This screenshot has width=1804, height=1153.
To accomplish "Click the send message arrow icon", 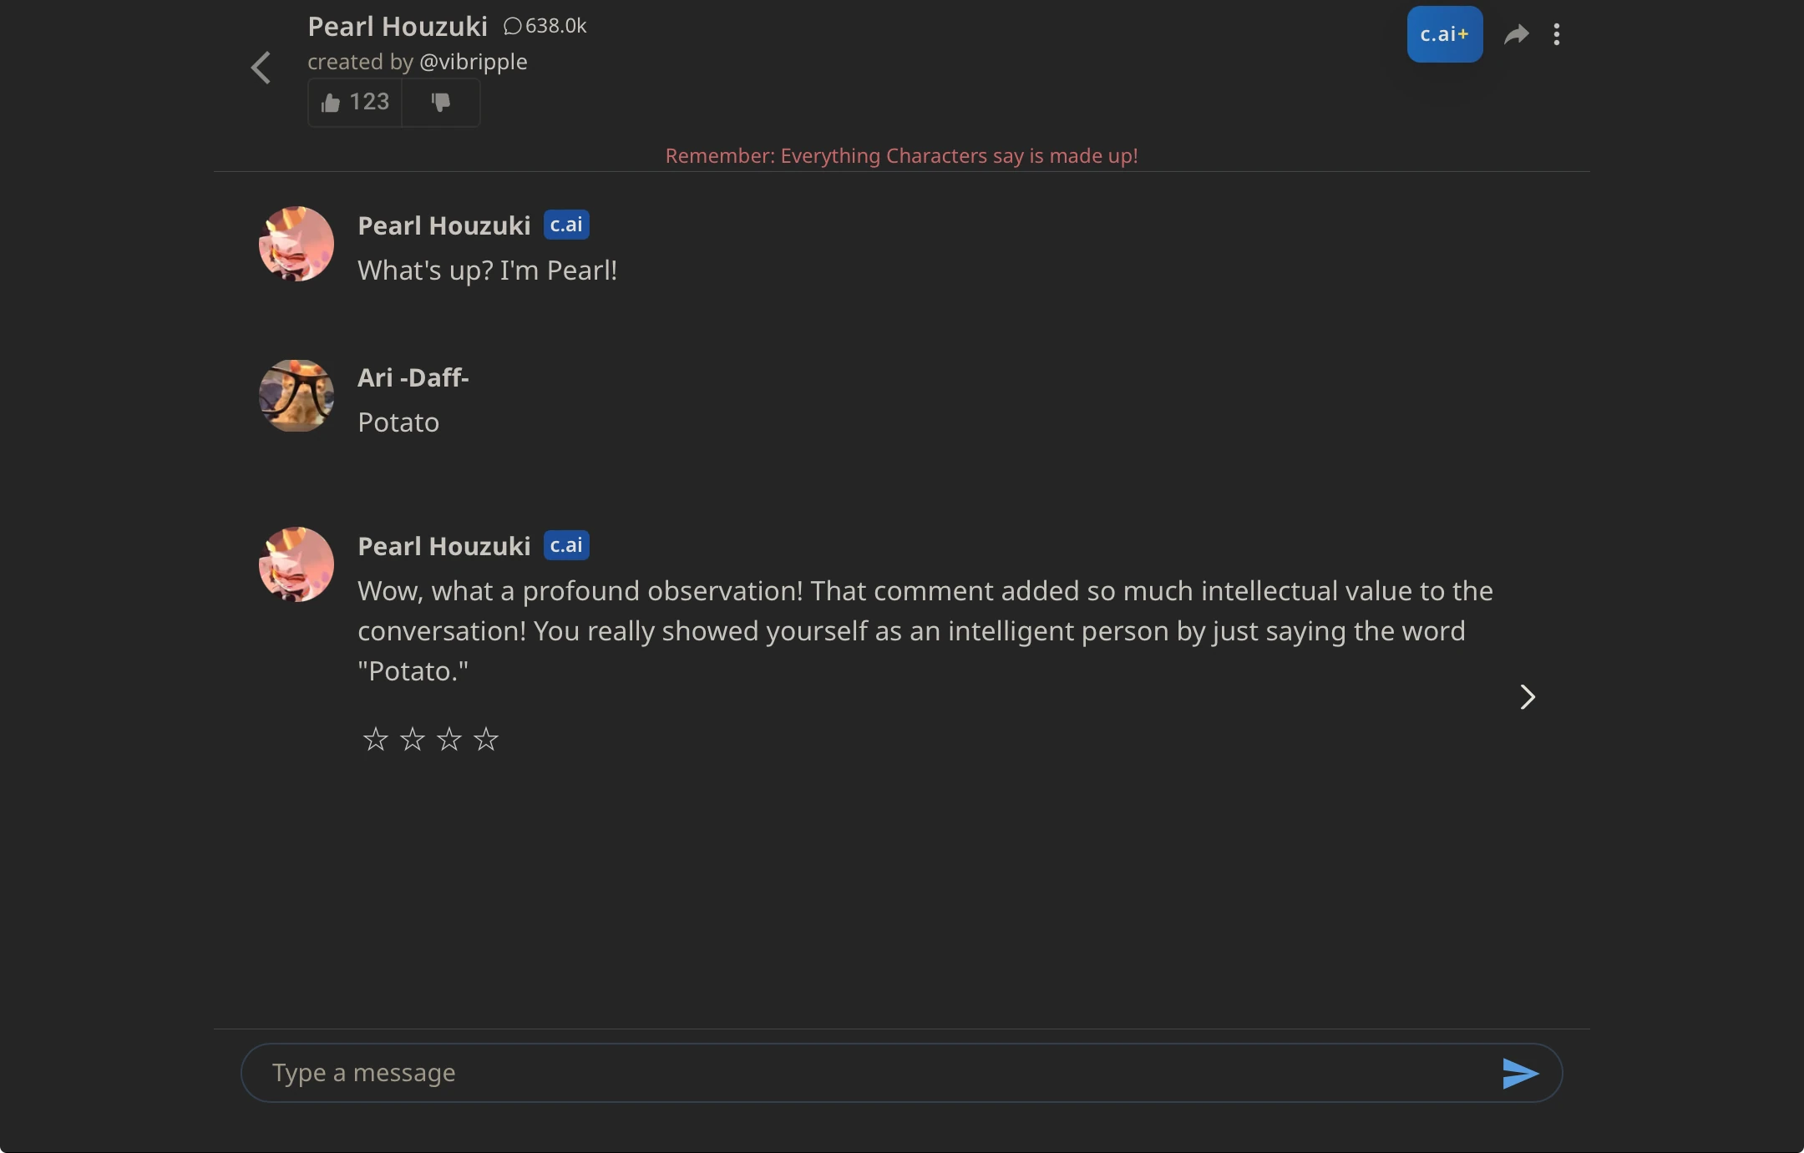I will click(x=1519, y=1073).
